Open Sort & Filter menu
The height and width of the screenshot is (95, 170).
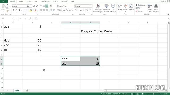click(x=150, y=8)
